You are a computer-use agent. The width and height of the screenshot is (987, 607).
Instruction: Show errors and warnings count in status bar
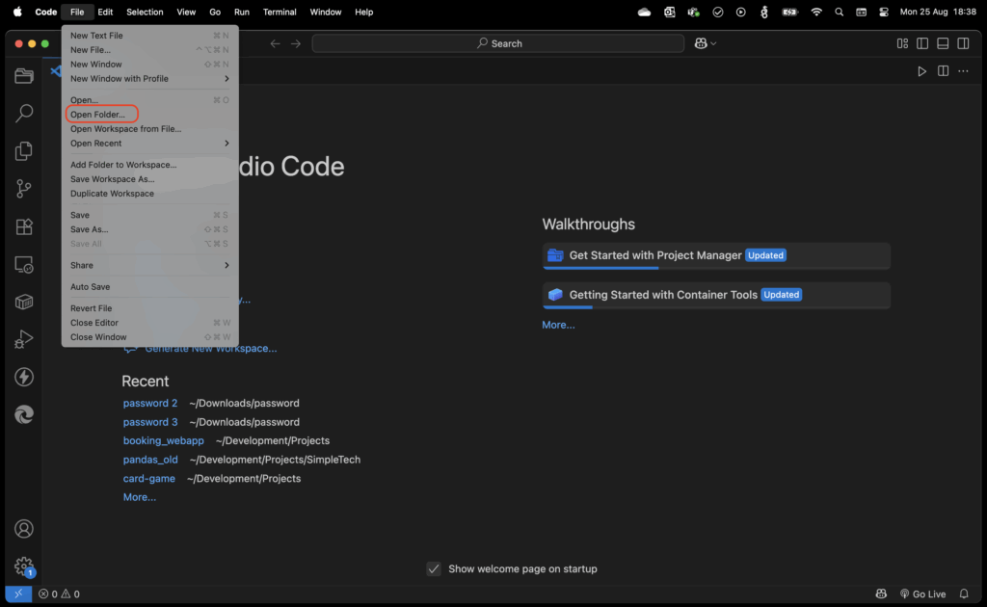pos(59,594)
